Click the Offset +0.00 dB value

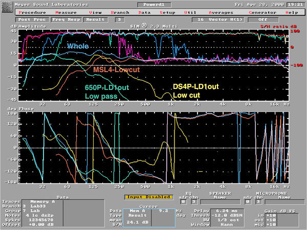[41, 224]
